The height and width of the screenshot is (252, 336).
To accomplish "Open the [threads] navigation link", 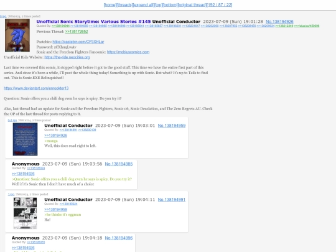I will (x=124, y=5).
